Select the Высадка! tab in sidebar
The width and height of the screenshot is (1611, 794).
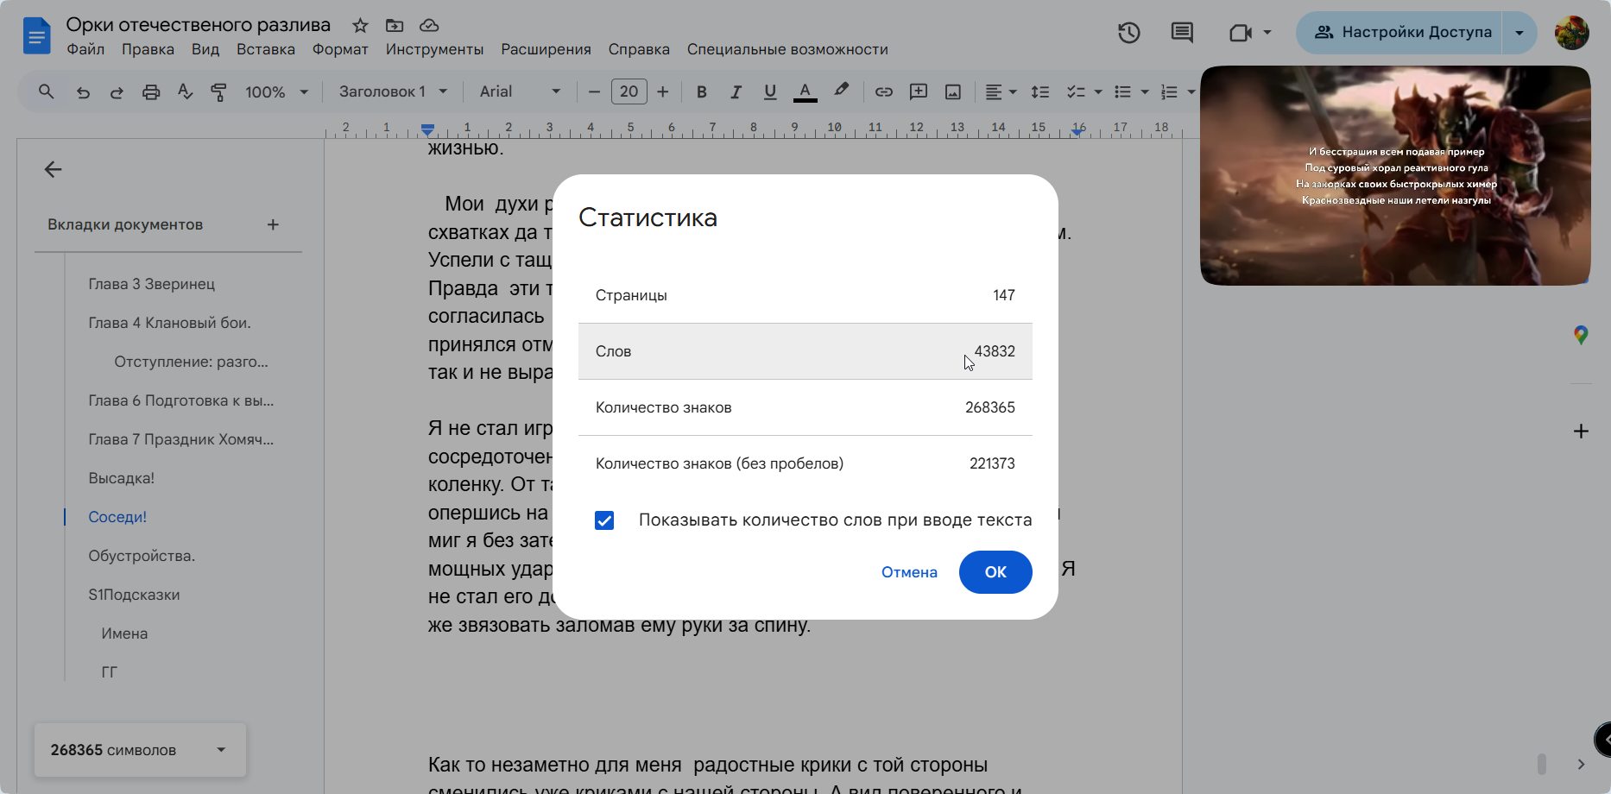(x=121, y=478)
